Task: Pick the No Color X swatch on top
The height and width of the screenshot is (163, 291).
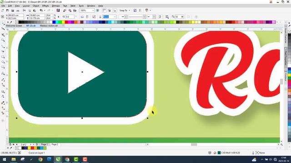Action: click(x=17, y=22)
